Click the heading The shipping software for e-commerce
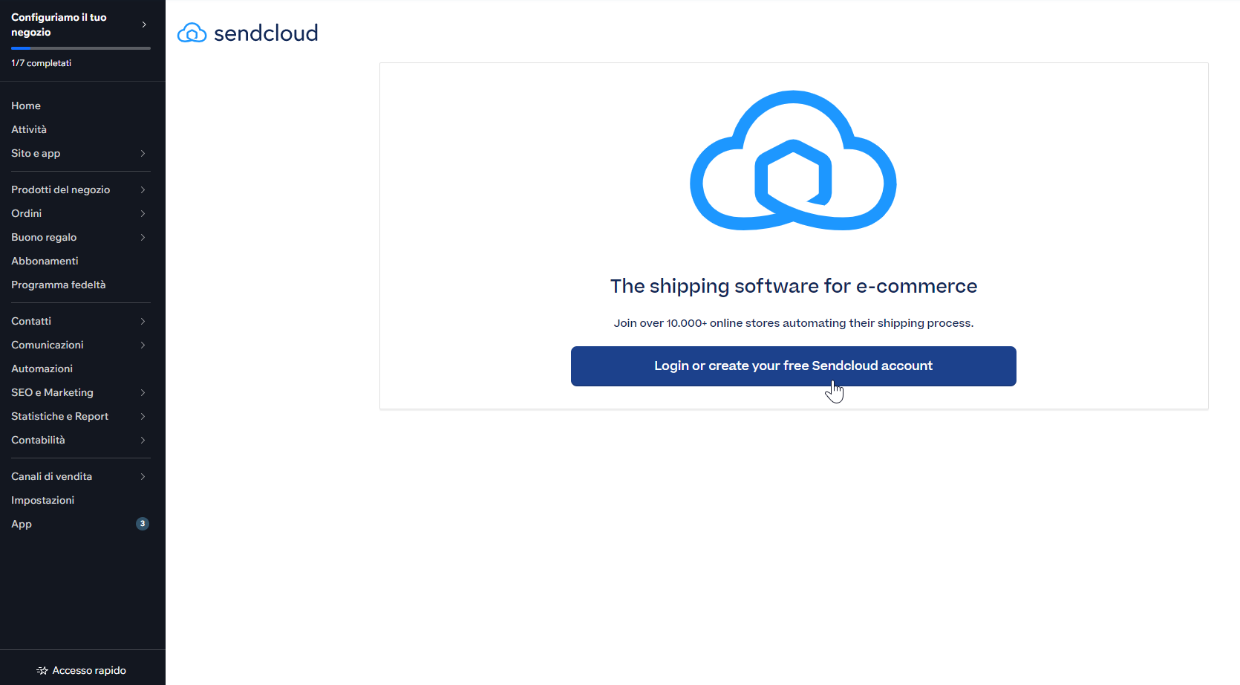The image size is (1240, 685). coord(794,286)
